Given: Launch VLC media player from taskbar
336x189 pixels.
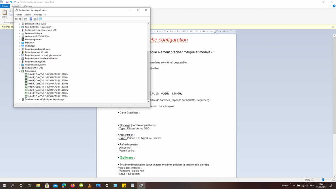Looking at the screenshot, I should [x=90, y=185].
